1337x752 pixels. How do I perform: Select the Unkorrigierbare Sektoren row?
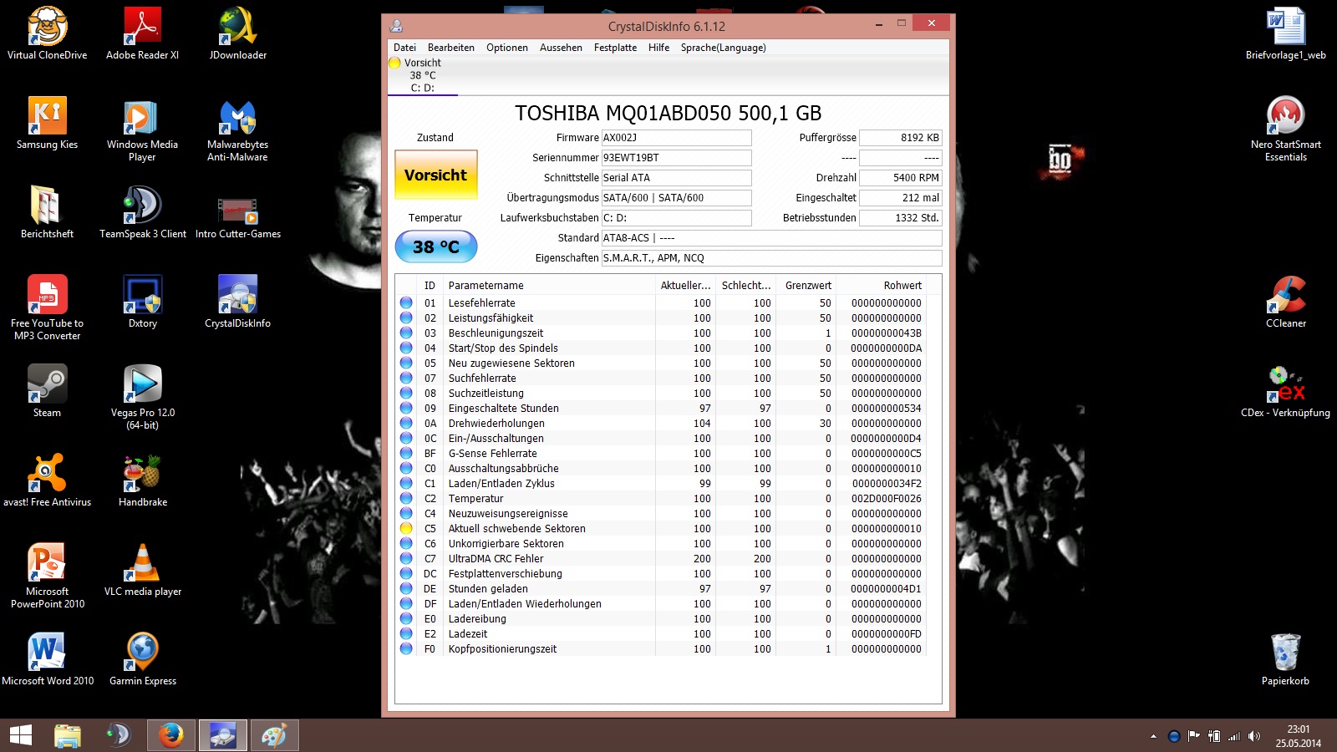[x=663, y=544]
